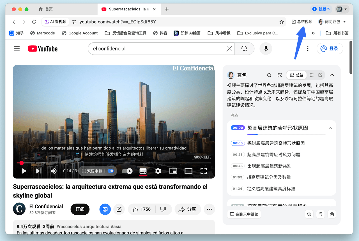This screenshot has height=241, width=359.
Task: Click 在聊天中继续 button
Action: tap(244, 214)
